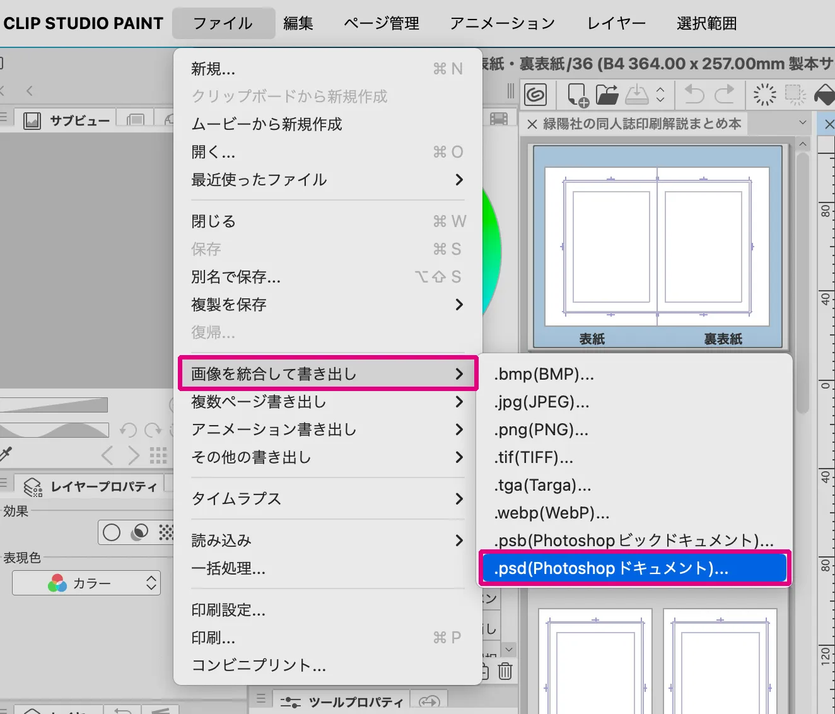Select the 表紙・裏表紙 spread thumbnail
This screenshot has height=714, width=835.
(657, 247)
